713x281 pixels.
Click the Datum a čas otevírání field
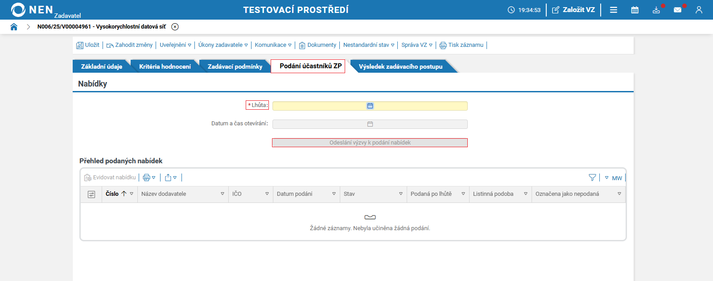point(370,124)
